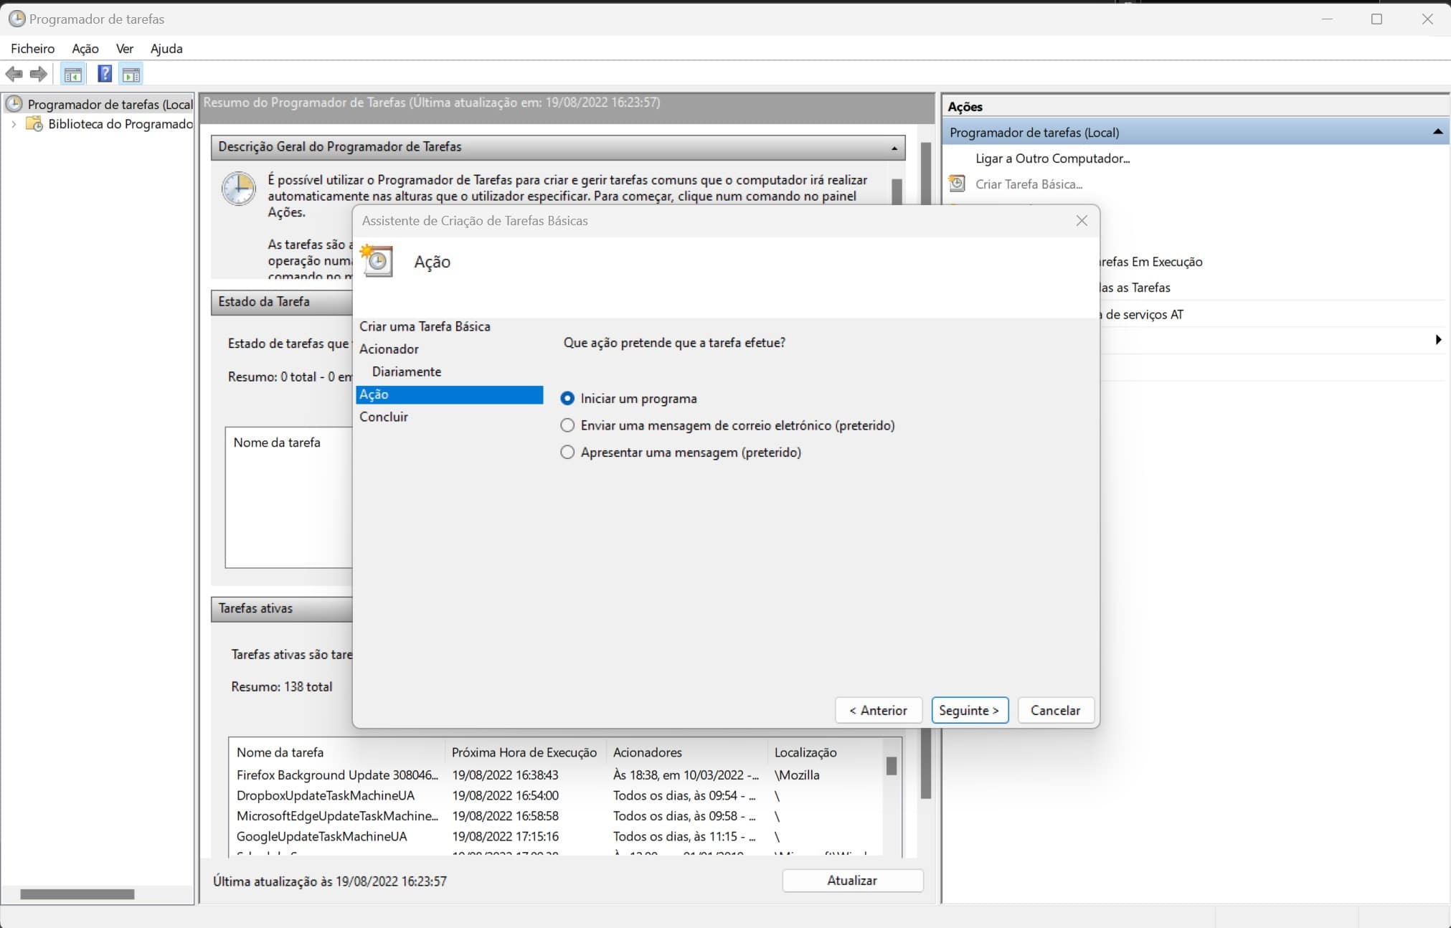Click the horizontal scrollbar in the tree pane
This screenshot has height=928, width=1451.
click(77, 894)
